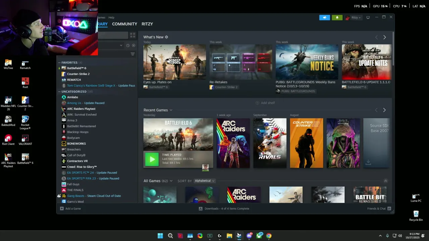This screenshot has width=429, height=241.
Task: Open the green notifications bell
Action: click(337, 17)
